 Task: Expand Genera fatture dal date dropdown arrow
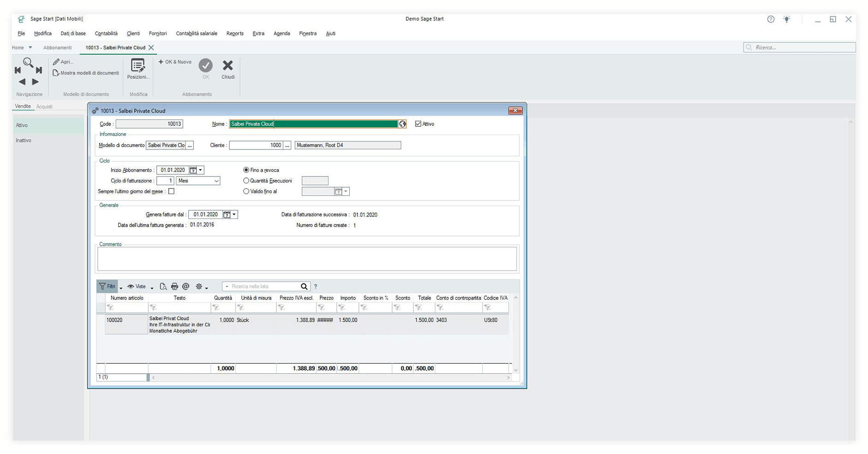coord(234,214)
